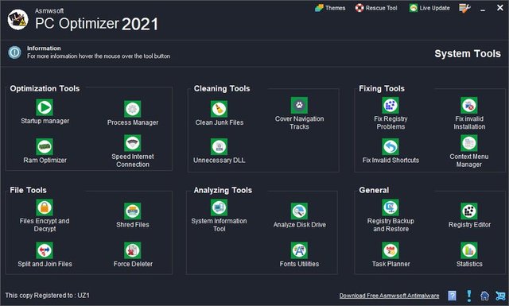Open the Analyze Disk Drive tool
The width and height of the screenshot is (509, 306).
click(x=299, y=211)
